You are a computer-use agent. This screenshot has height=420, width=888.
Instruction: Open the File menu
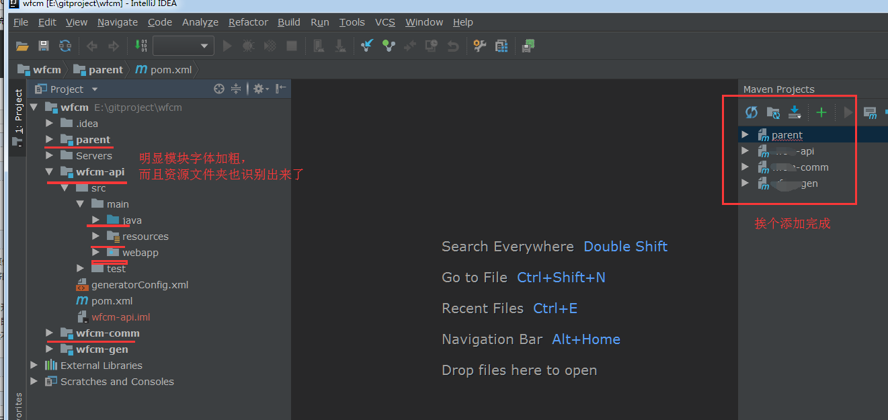click(x=21, y=22)
